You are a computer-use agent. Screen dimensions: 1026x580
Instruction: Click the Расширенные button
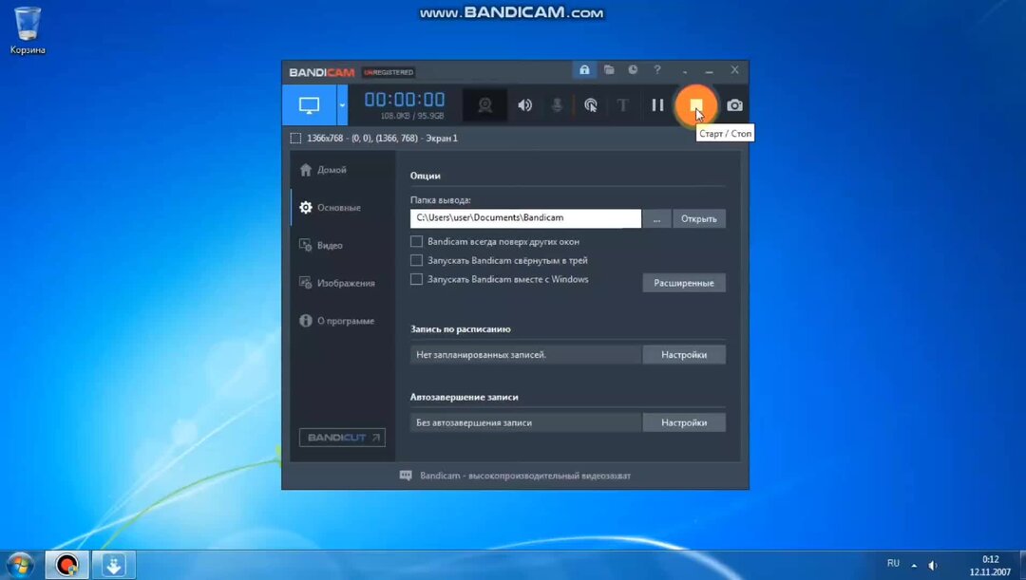pos(684,283)
